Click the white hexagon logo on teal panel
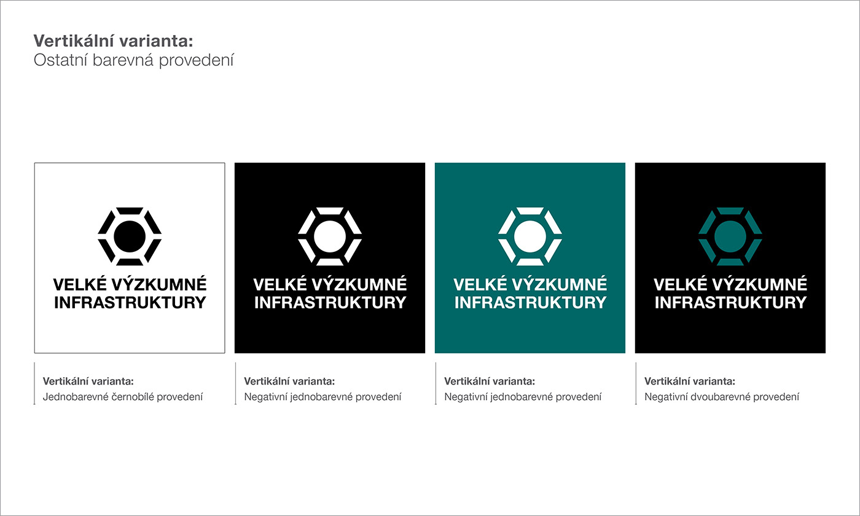The height and width of the screenshot is (516, 860). (x=530, y=237)
